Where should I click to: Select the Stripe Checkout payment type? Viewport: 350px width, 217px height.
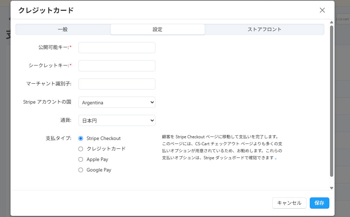[x=81, y=138]
